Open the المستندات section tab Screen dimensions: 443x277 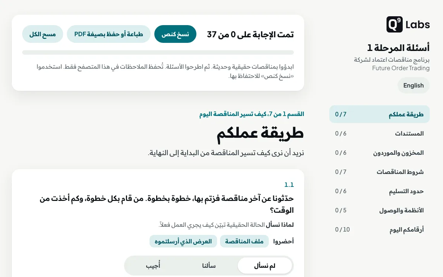pyautogui.click(x=380, y=133)
